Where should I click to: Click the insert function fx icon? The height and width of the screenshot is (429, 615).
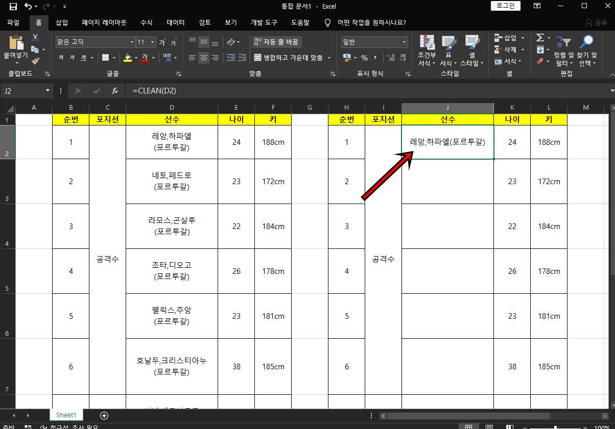pyautogui.click(x=115, y=91)
